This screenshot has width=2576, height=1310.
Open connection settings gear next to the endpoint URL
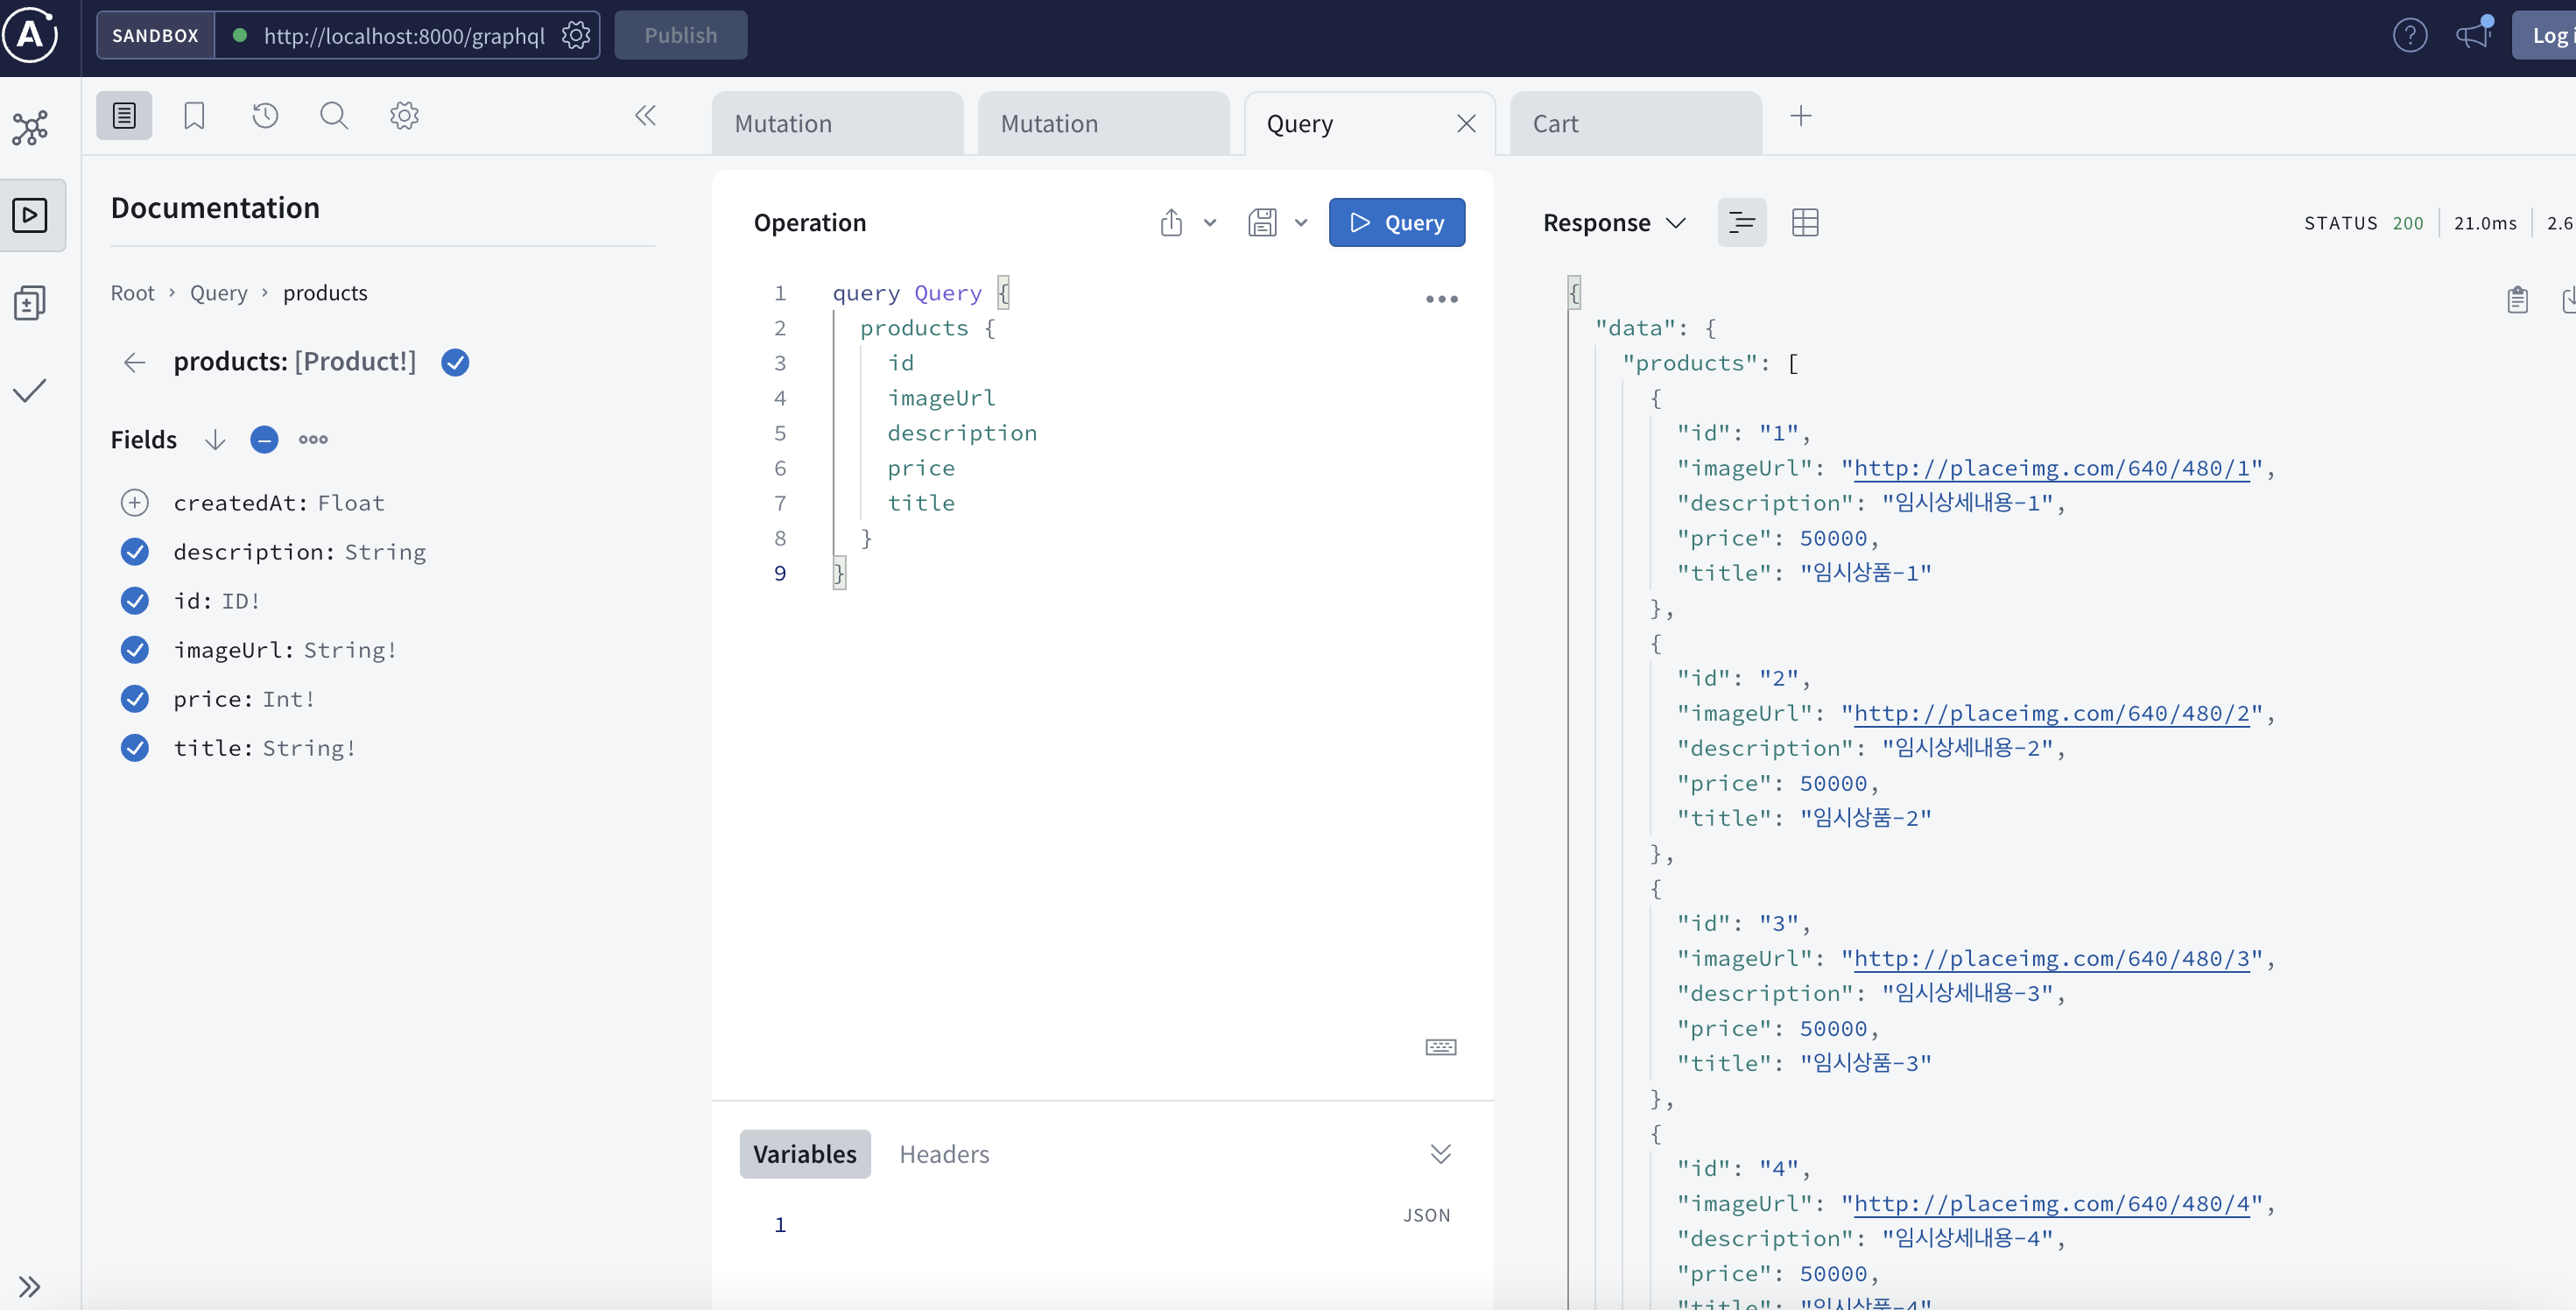pos(575,36)
